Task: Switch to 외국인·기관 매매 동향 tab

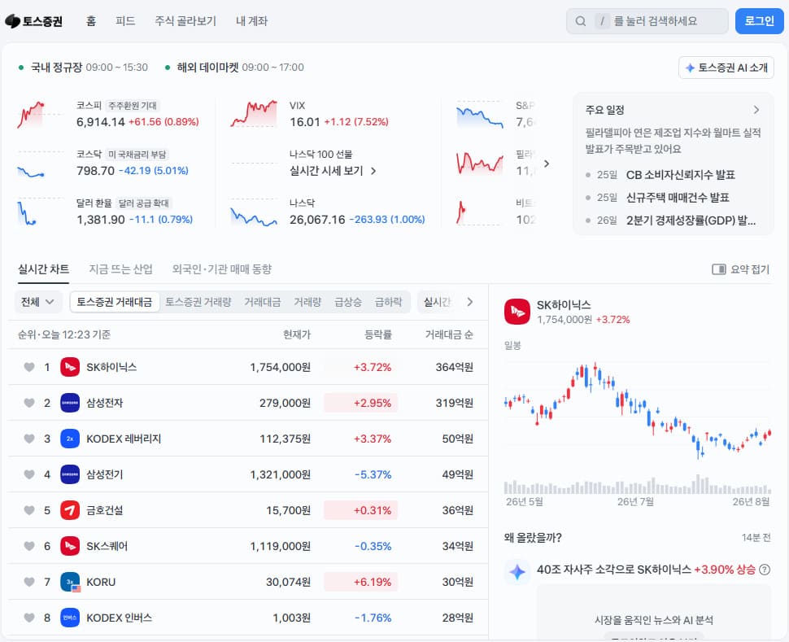Action: pos(222,269)
